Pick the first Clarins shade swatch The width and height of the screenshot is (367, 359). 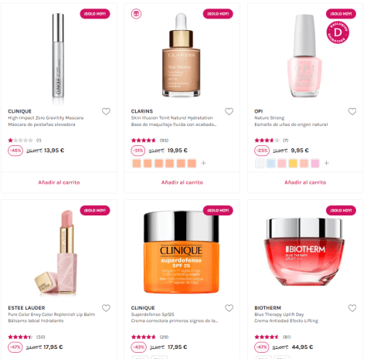[x=137, y=163]
